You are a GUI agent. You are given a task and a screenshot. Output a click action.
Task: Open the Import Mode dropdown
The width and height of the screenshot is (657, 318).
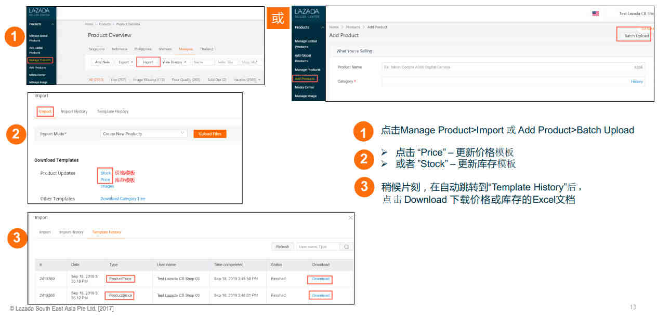pos(144,134)
